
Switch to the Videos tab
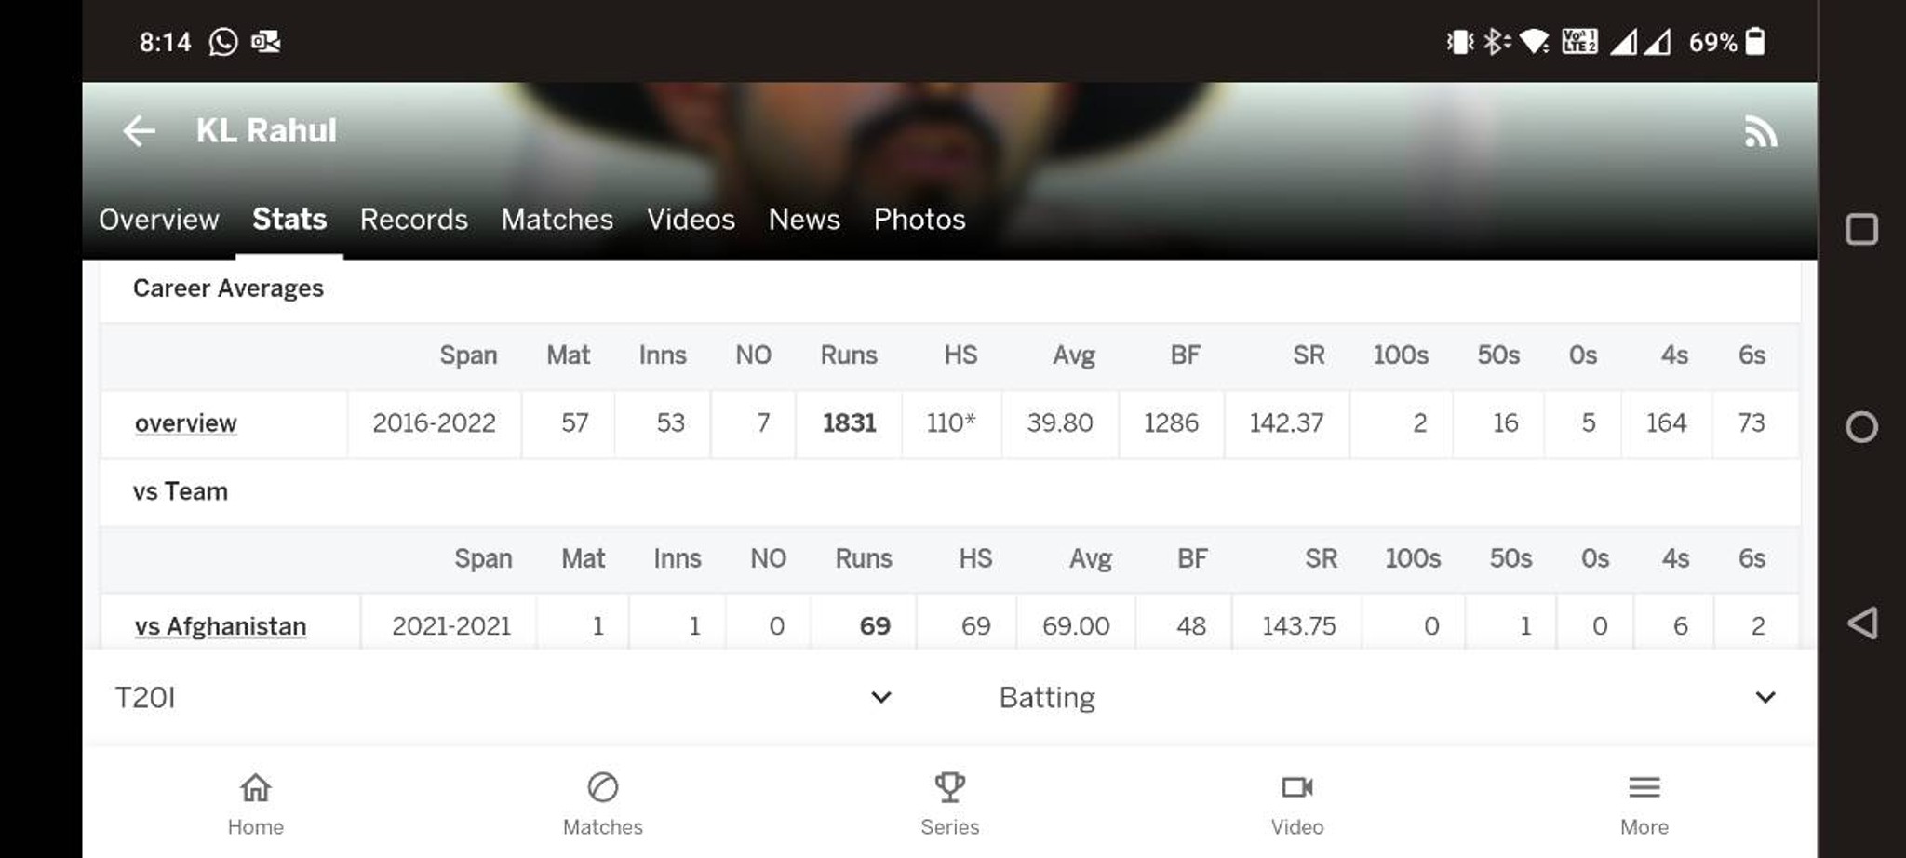pos(691,220)
